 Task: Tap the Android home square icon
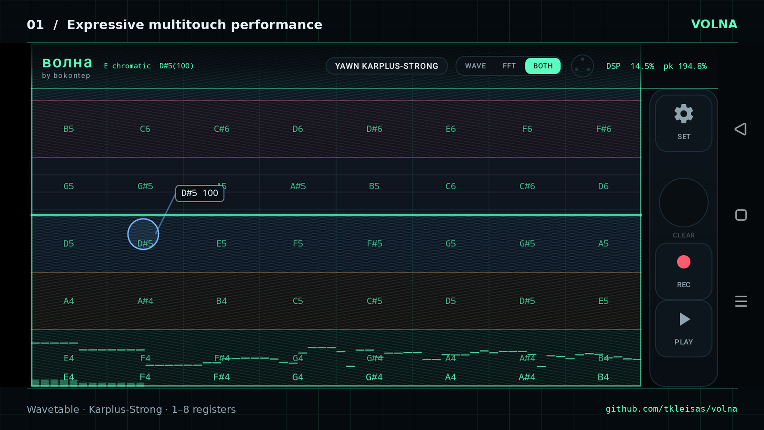[x=741, y=215]
